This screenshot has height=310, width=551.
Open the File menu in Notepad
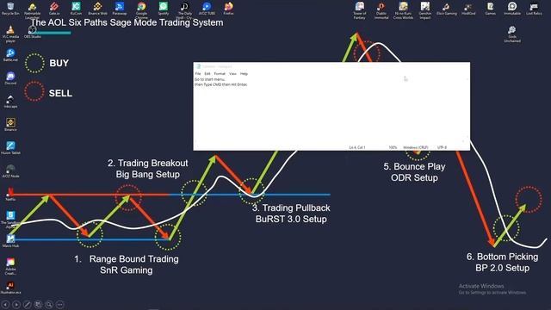pyautogui.click(x=198, y=74)
